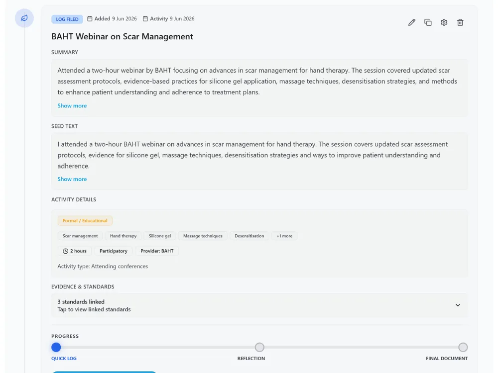
Task: Click the Participatory chip
Action: (x=114, y=251)
